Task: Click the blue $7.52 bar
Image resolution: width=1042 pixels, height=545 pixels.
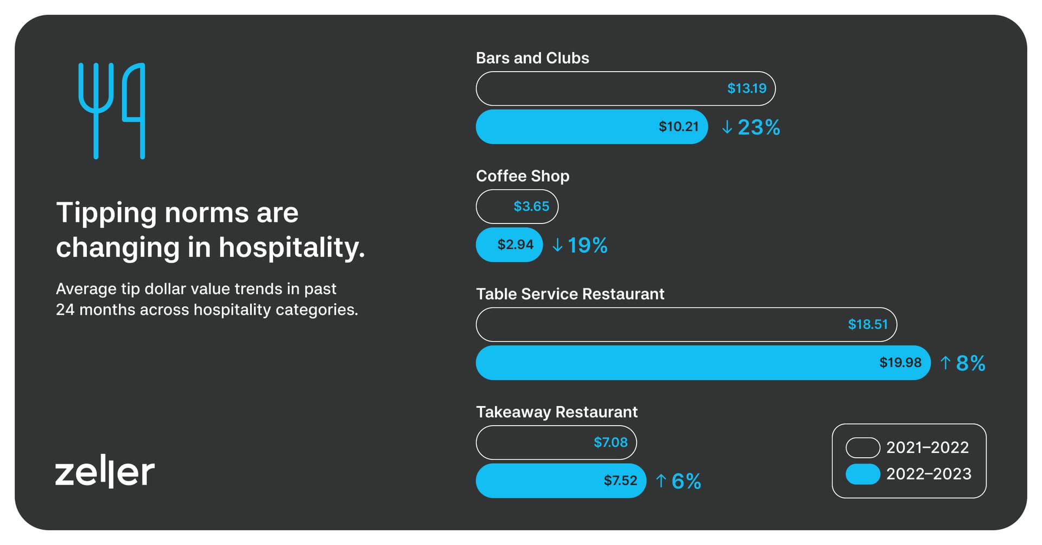Action: 561,480
